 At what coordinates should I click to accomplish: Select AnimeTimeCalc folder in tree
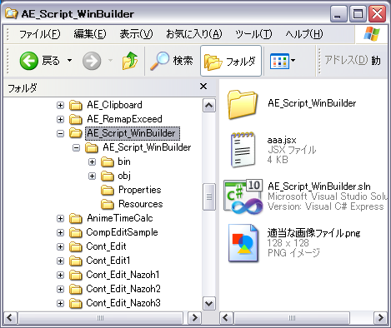click(x=120, y=218)
